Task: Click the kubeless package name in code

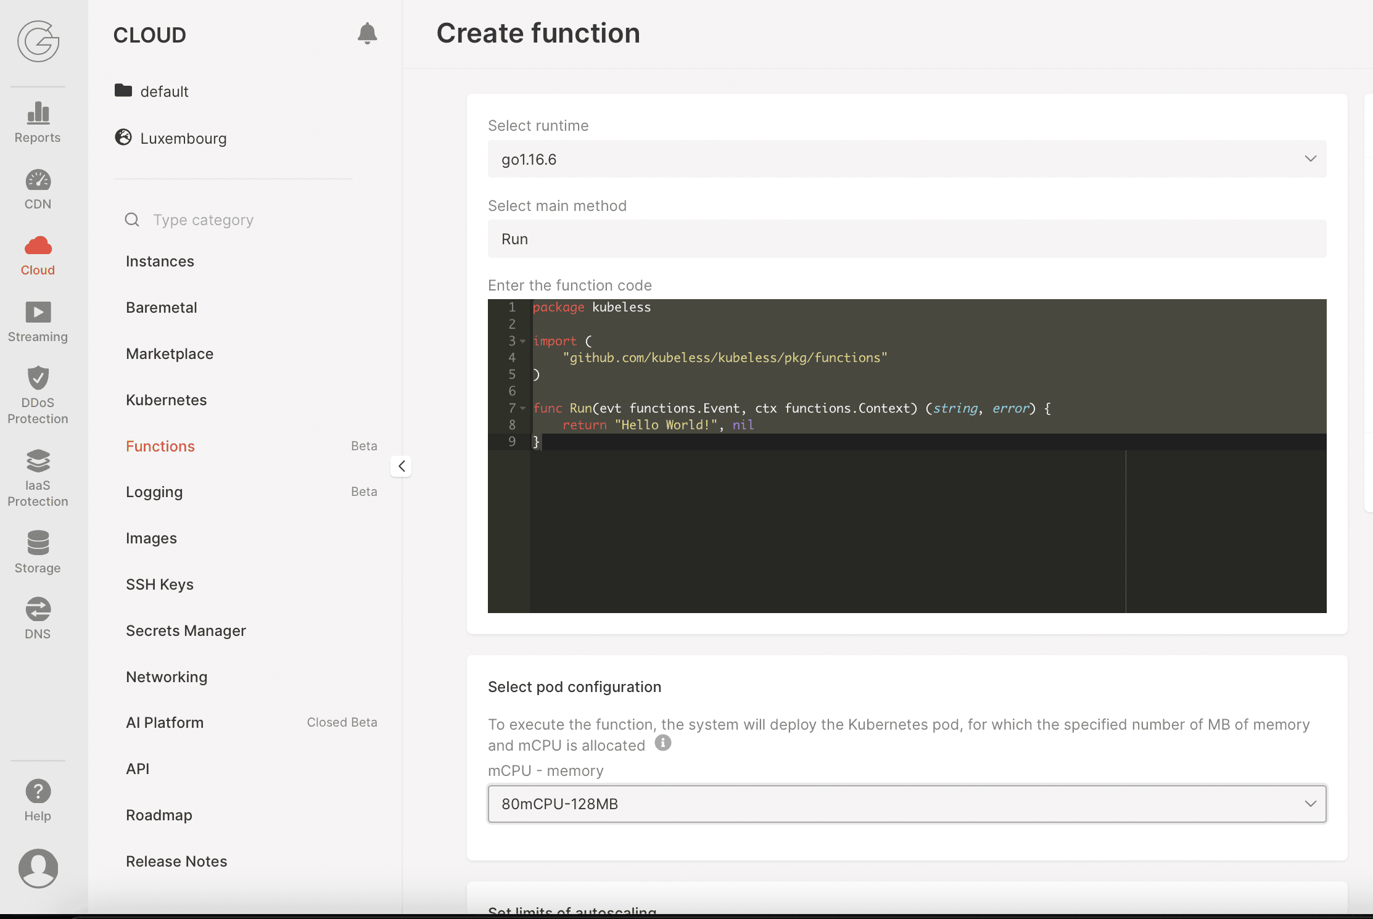Action: click(621, 307)
